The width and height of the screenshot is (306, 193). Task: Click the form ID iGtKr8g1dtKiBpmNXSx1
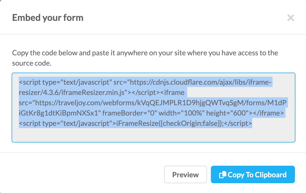point(58,113)
